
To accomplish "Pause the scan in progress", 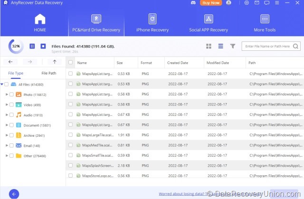I will click(32, 46).
